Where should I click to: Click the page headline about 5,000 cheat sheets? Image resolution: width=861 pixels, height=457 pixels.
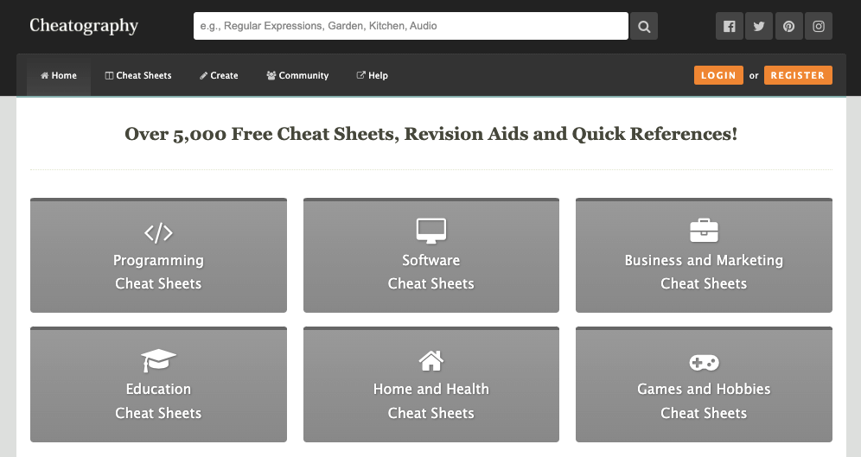point(431,134)
